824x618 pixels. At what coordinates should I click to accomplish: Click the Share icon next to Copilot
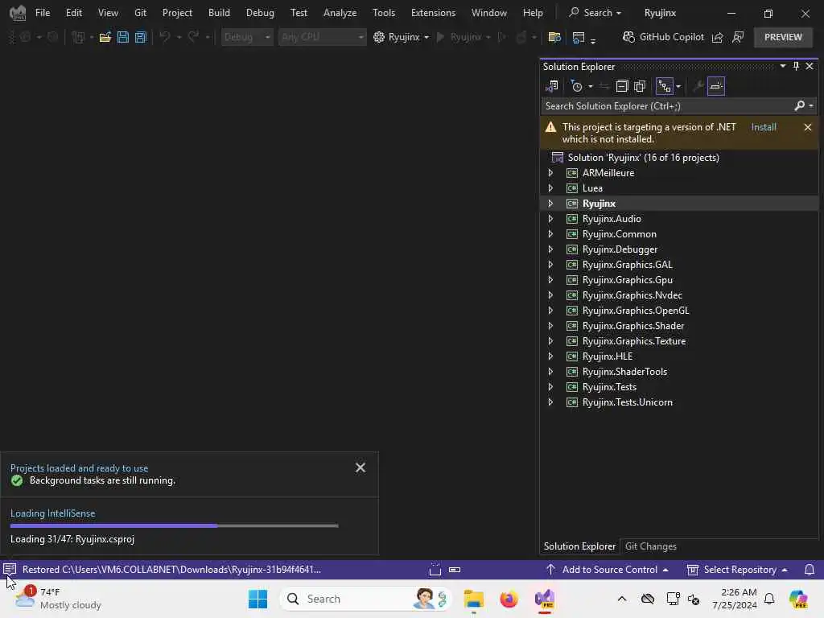717,37
